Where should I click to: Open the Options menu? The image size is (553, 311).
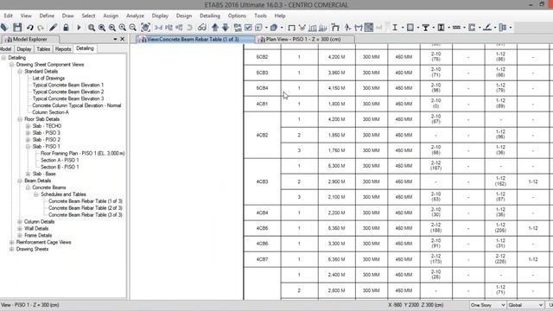(237, 16)
